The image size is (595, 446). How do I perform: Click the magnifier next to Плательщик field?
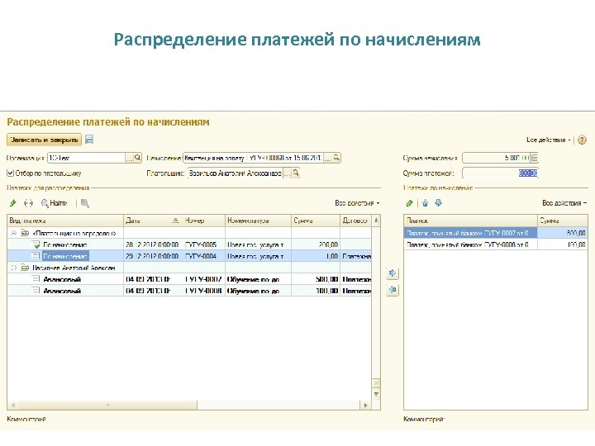point(296,173)
